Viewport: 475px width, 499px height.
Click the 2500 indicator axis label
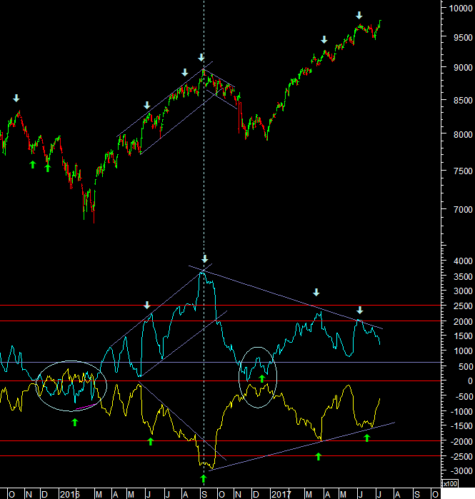click(x=463, y=306)
